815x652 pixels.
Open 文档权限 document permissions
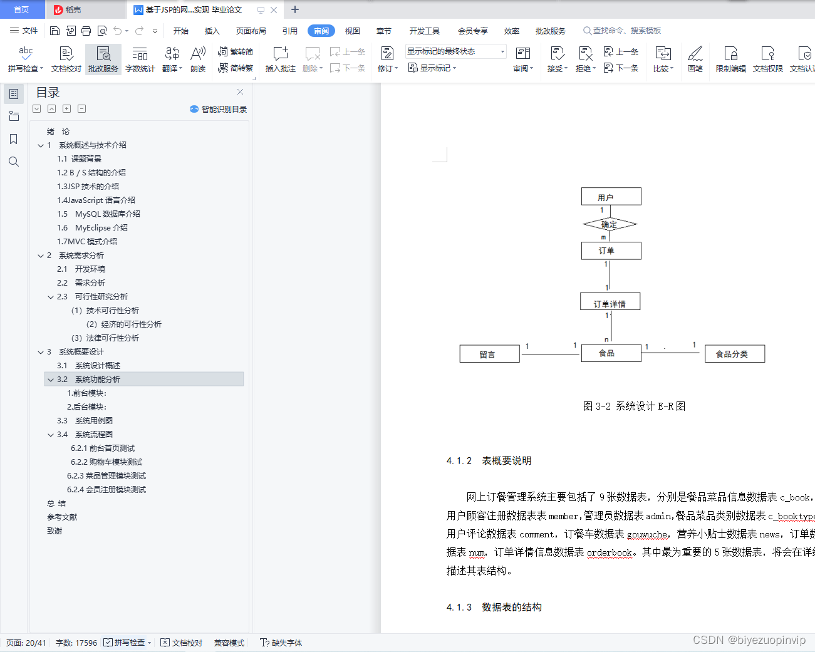coord(768,60)
